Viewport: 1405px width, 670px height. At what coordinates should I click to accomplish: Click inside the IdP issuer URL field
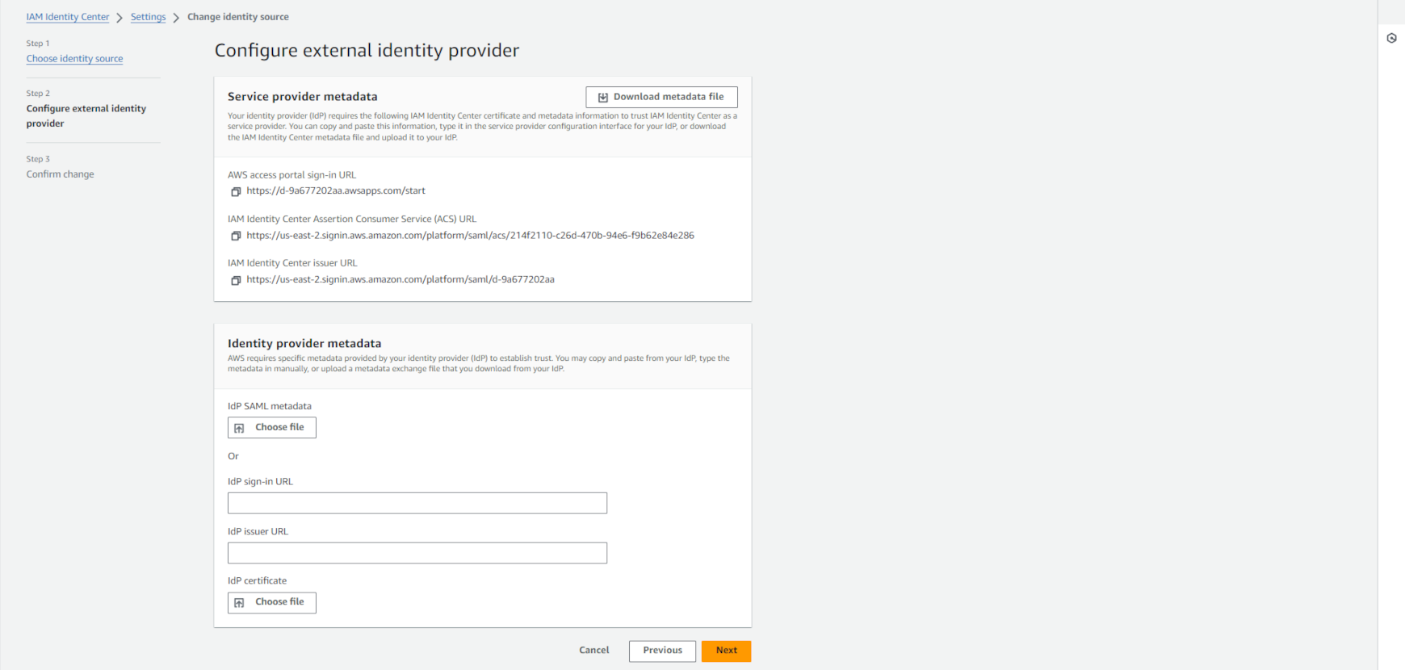click(x=417, y=553)
